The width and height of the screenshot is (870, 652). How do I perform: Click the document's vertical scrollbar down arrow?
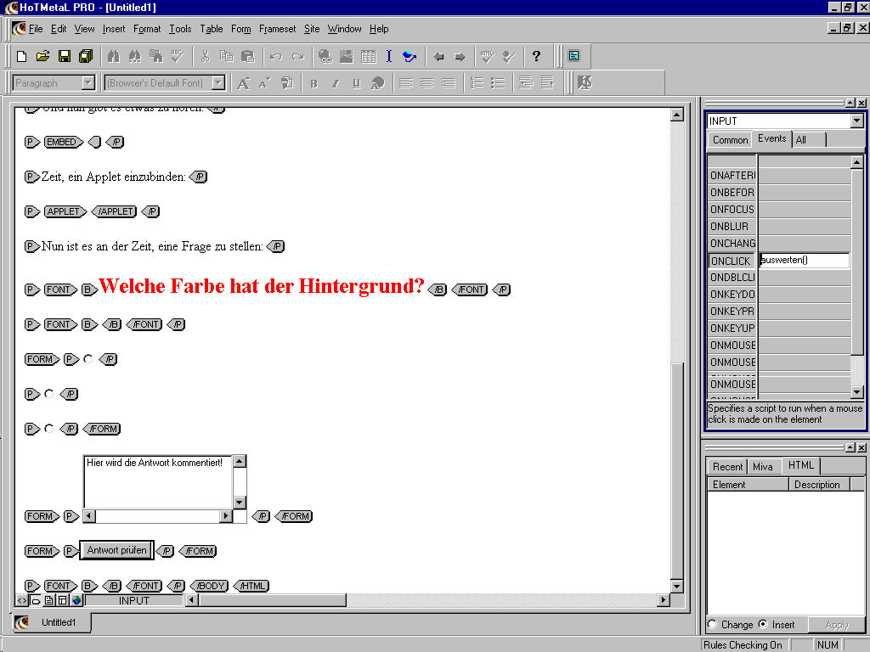676,587
